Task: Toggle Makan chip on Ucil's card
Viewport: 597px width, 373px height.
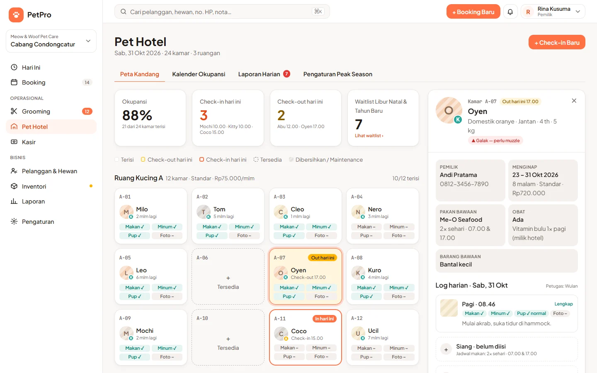Action: 366,348
